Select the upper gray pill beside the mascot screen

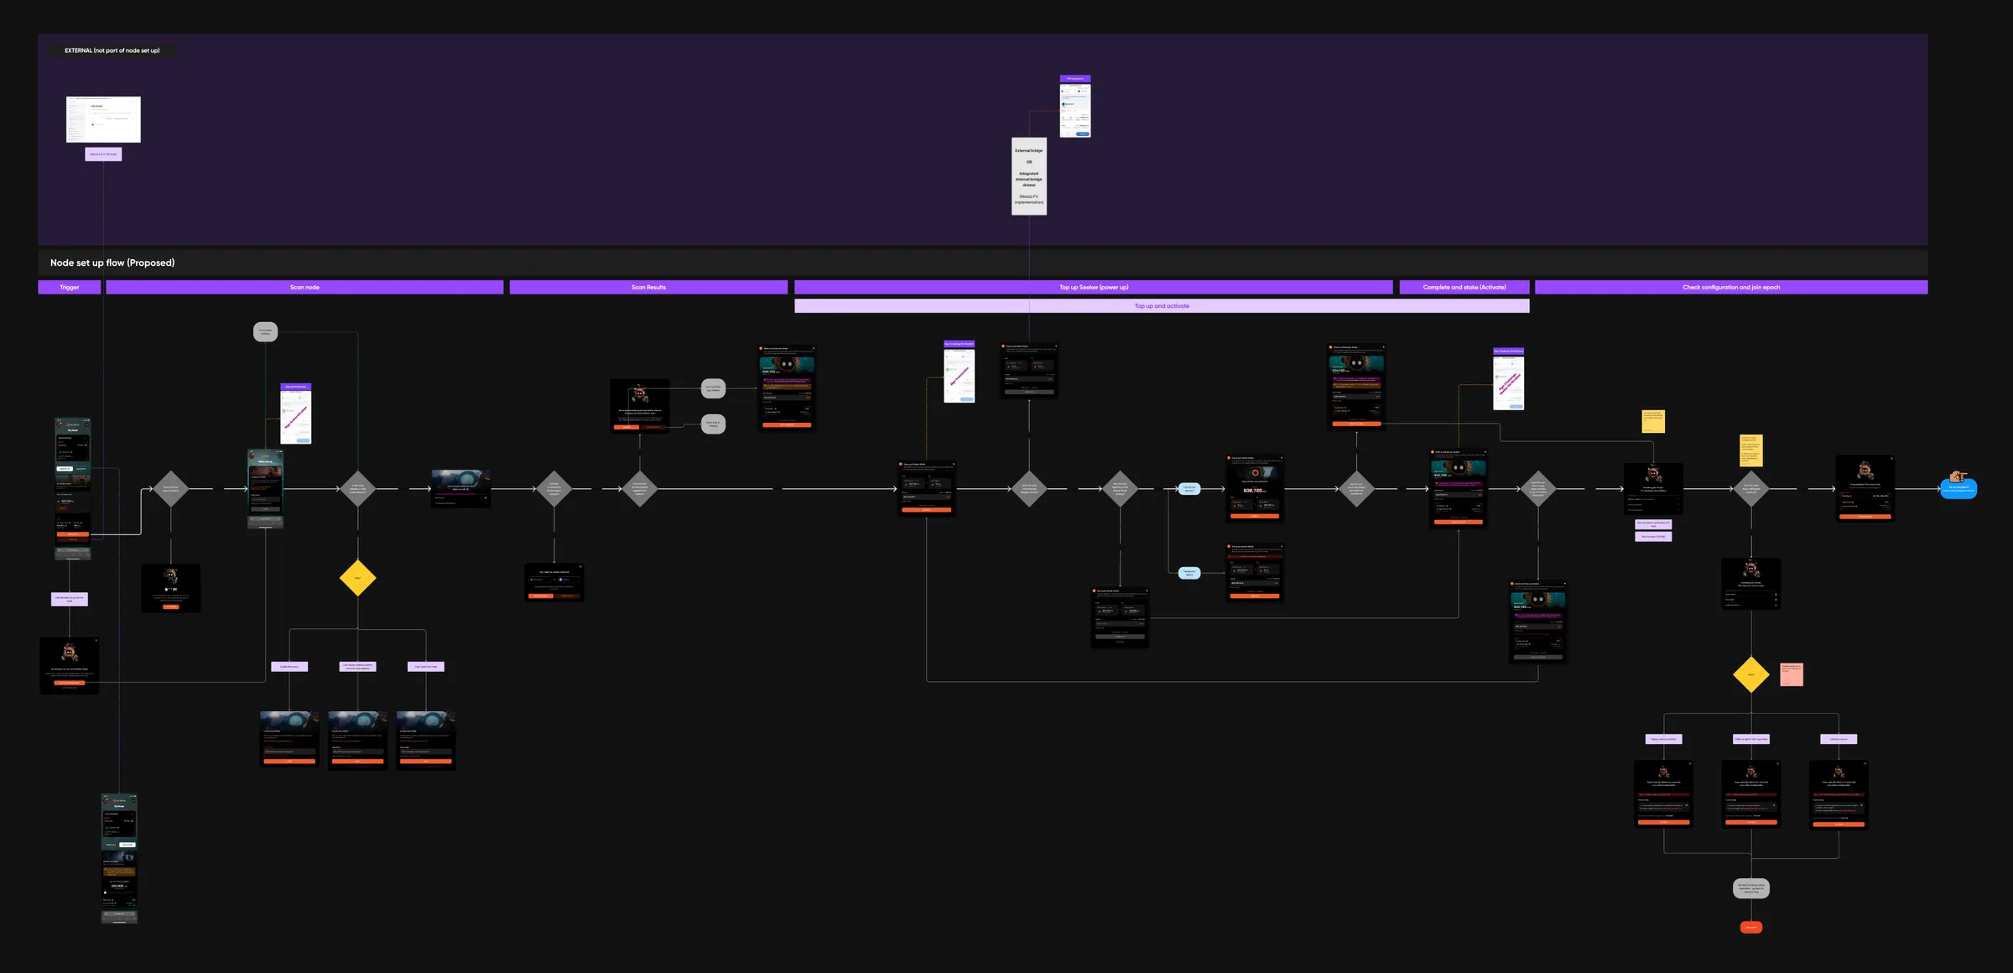click(713, 388)
